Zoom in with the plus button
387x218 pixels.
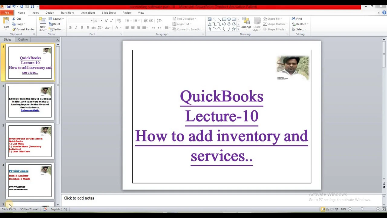coord(378,209)
